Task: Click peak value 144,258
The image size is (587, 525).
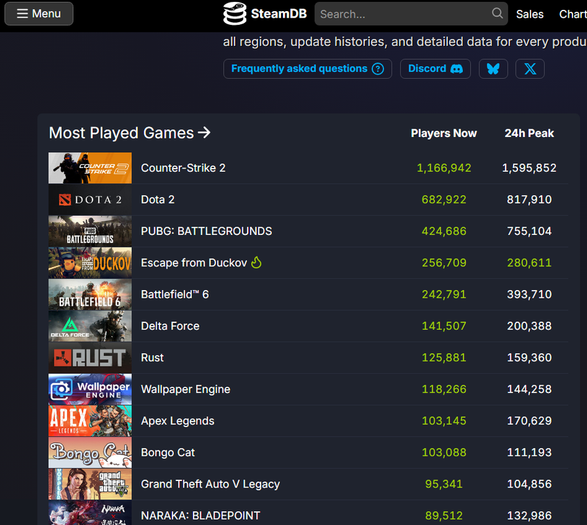Action: click(x=529, y=390)
